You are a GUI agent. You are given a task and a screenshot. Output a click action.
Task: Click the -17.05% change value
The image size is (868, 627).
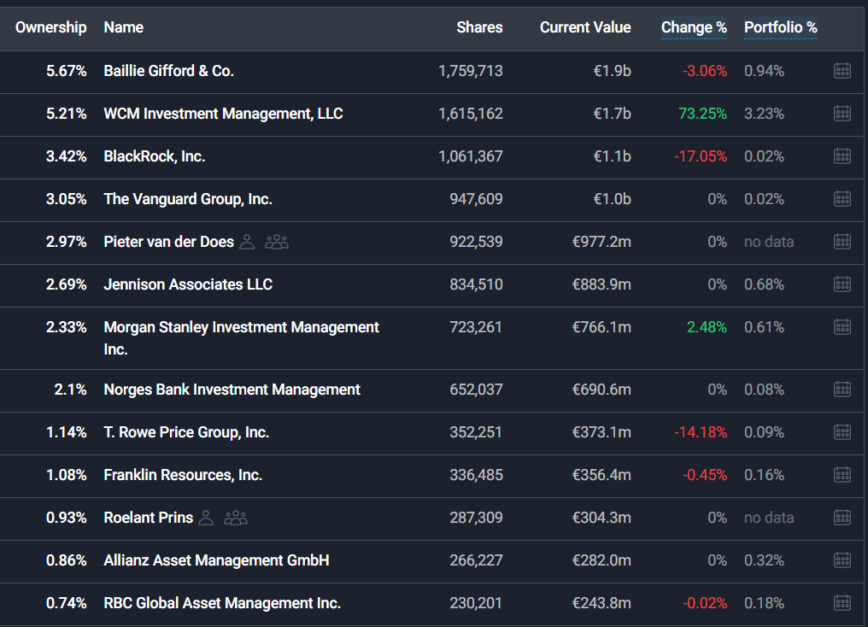tap(701, 156)
